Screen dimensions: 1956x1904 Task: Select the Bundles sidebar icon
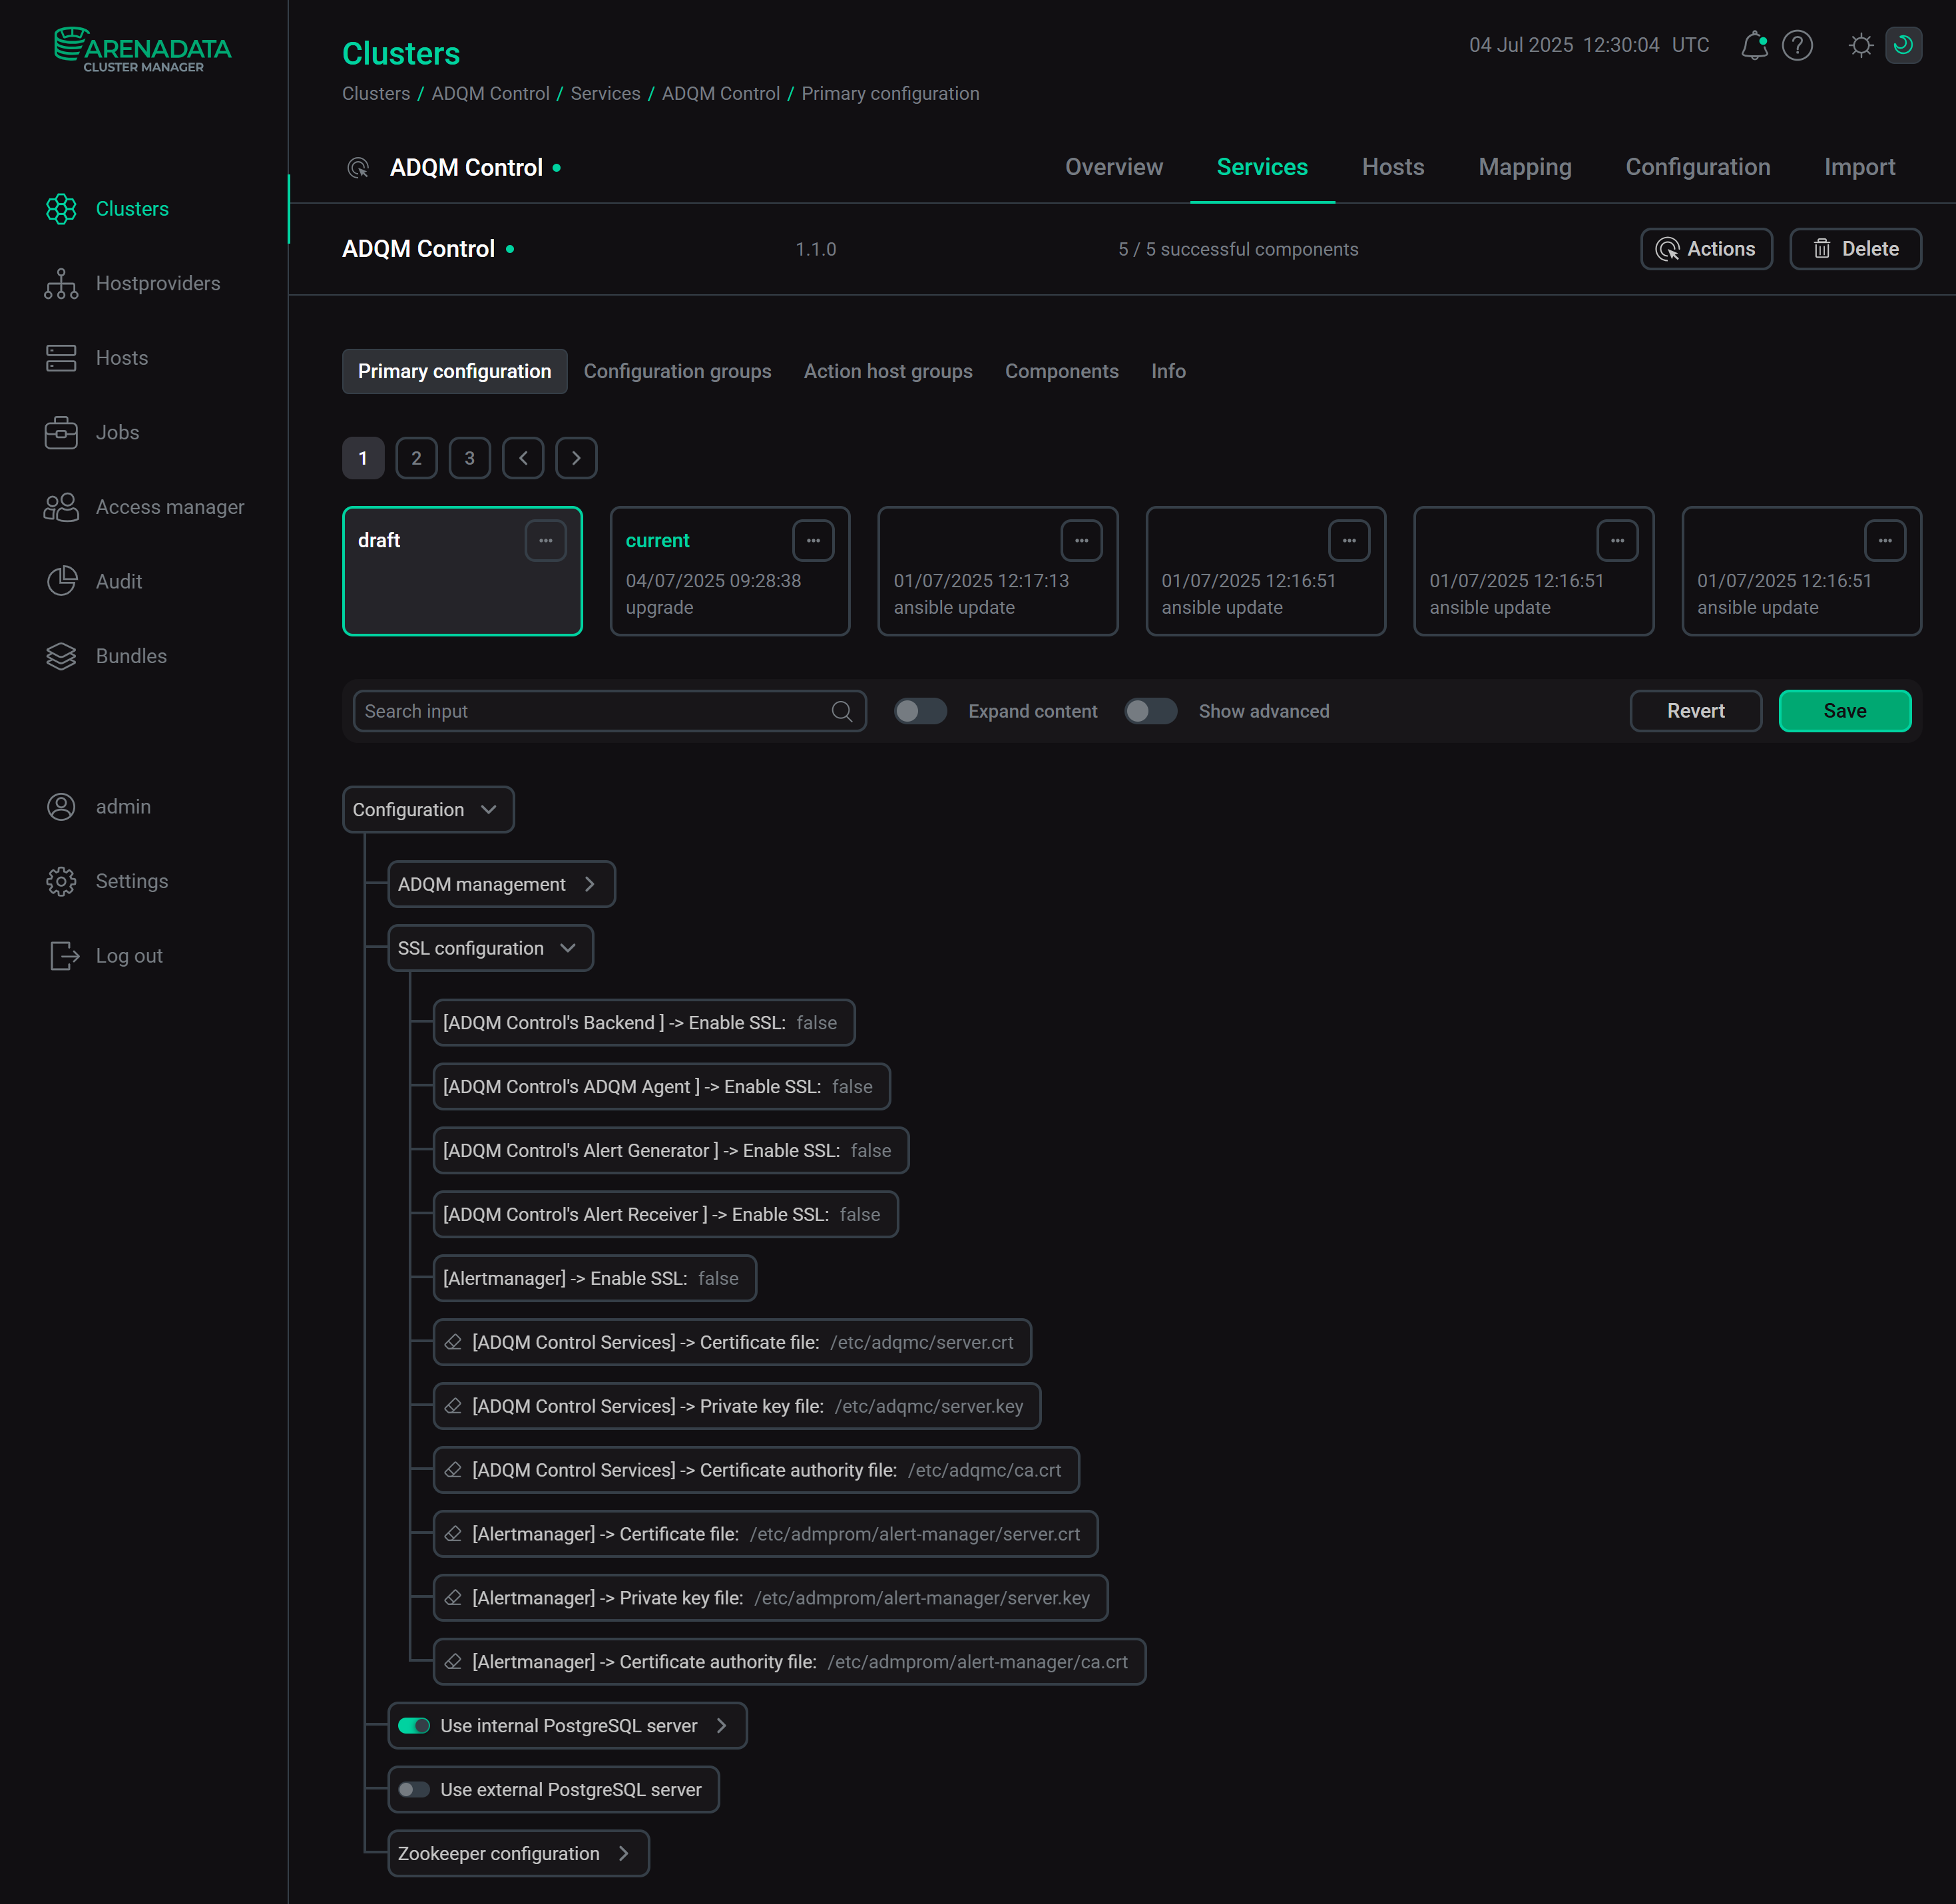[x=61, y=656]
